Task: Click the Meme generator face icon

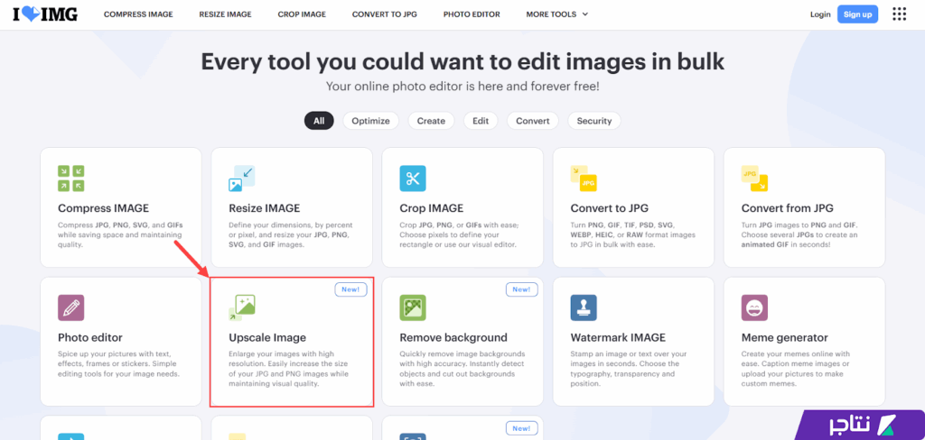Action: pyautogui.click(x=754, y=307)
